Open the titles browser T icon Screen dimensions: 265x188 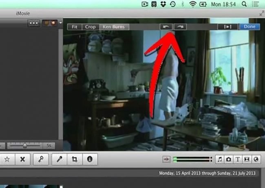coord(238,160)
